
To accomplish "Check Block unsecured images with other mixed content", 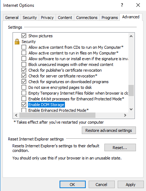I will (x=24, y=65).
